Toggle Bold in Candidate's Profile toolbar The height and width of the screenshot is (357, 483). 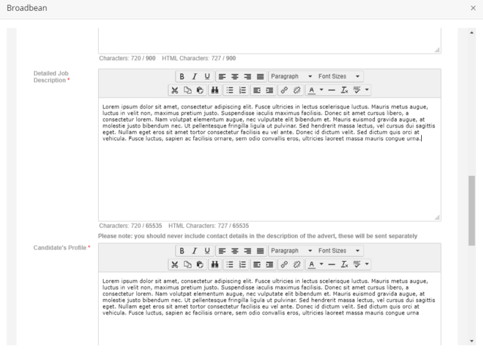182,251
